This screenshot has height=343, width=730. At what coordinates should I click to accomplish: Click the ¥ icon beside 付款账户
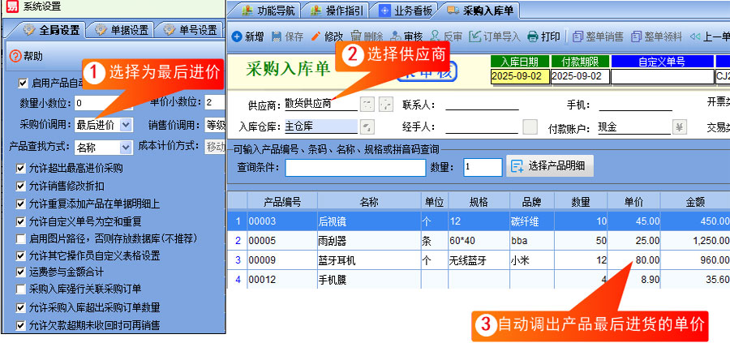coord(680,126)
